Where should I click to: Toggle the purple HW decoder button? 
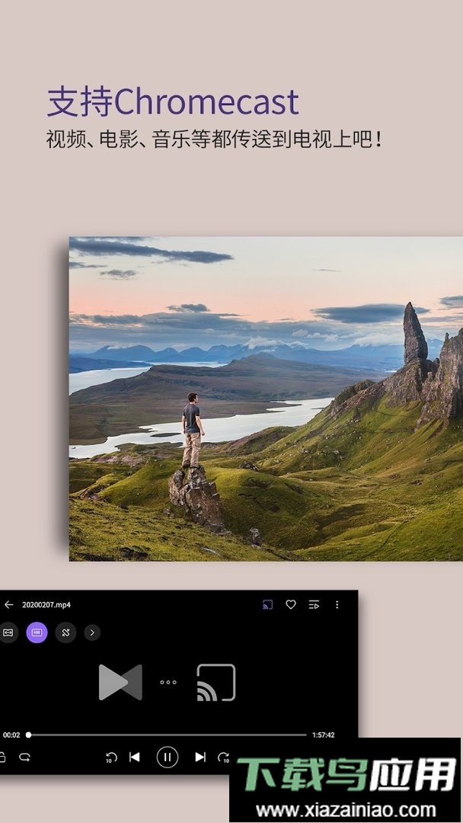coord(37,632)
